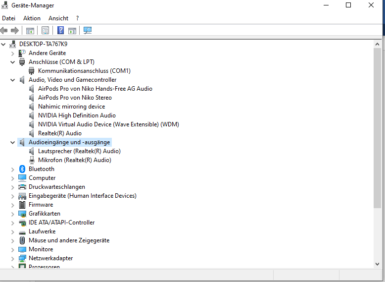
Task: Open the Aktion menu
Action: click(x=32, y=18)
